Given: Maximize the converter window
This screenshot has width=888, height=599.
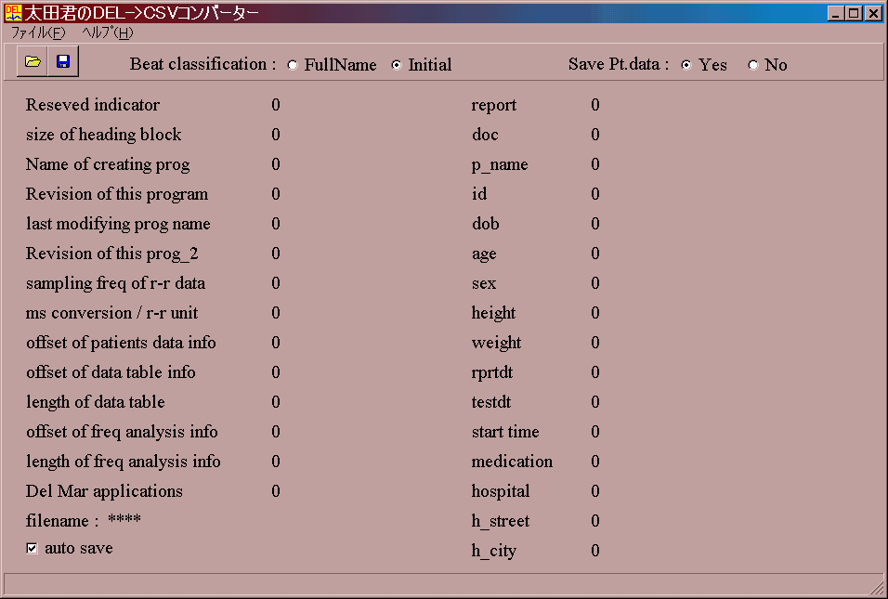Looking at the screenshot, I should click(855, 13).
